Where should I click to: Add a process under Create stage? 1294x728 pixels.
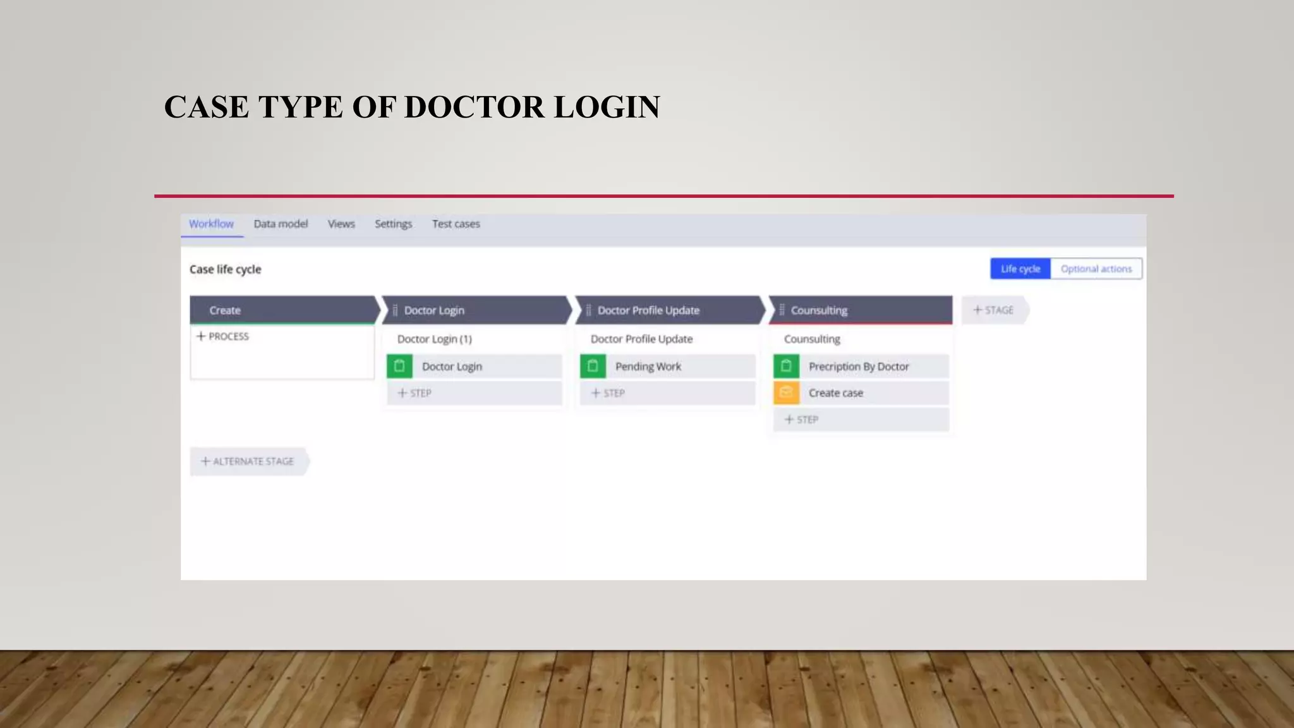[x=222, y=336]
